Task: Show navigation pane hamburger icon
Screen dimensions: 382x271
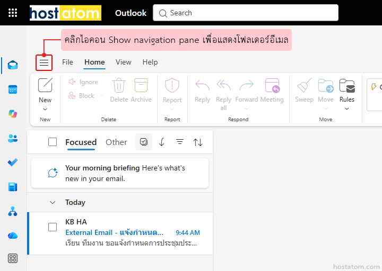Action: (x=44, y=62)
